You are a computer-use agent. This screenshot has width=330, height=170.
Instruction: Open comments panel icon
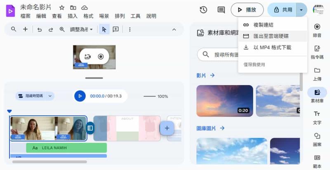(221, 9)
